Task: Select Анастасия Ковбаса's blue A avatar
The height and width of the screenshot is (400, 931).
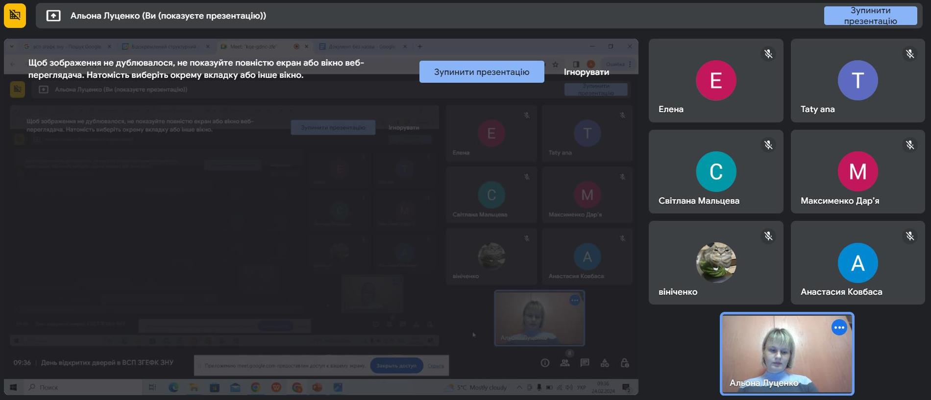Action: [x=857, y=262]
